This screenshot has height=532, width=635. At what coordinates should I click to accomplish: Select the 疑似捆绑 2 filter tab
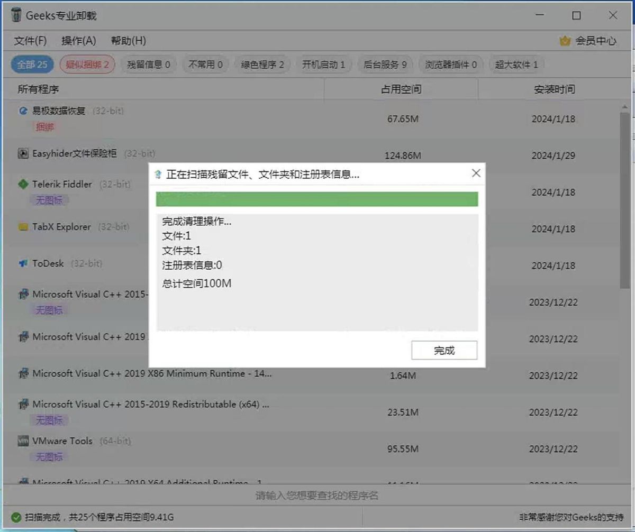point(87,65)
